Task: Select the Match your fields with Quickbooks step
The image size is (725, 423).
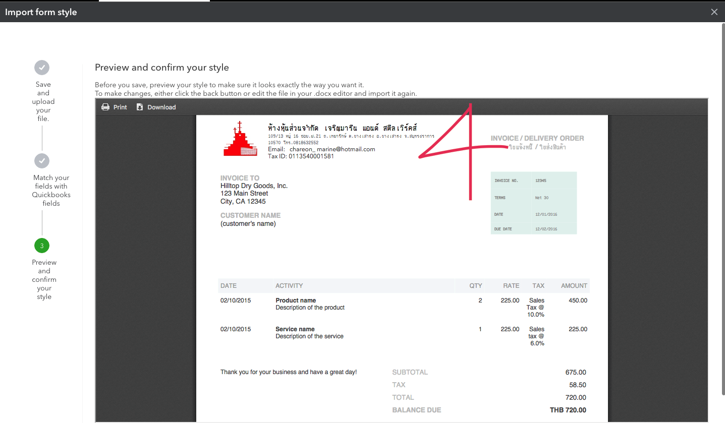Action: pyautogui.click(x=51, y=190)
